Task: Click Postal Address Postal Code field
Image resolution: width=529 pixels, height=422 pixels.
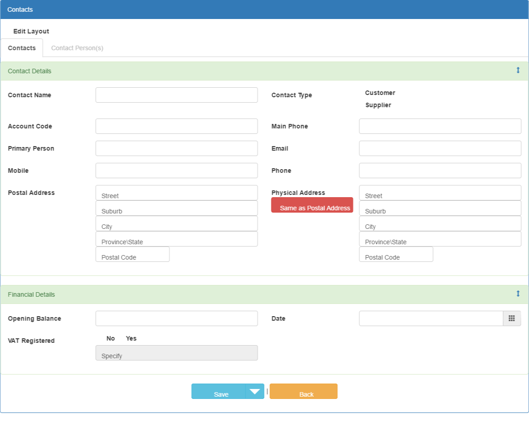Action: point(132,254)
